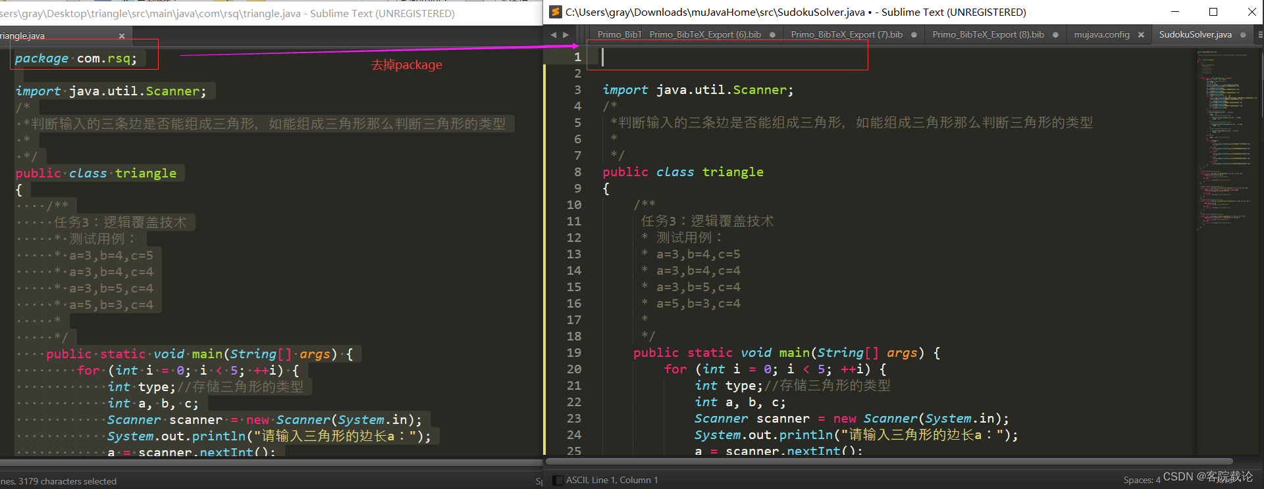Click line number 24 in the gutter
This screenshot has width=1264, height=489.
coord(574,435)
